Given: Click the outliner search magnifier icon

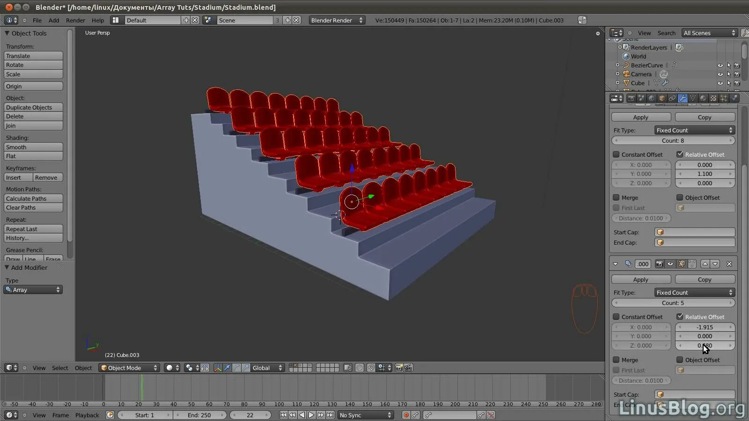Looking at the screenshot, I should point(745,33).
